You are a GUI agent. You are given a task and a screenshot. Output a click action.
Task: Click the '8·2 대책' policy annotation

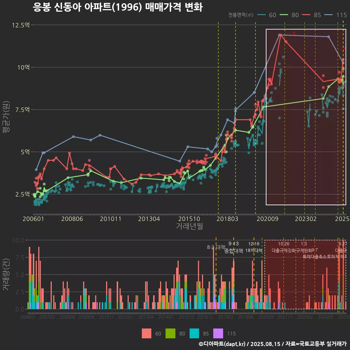tap(216, 247)
